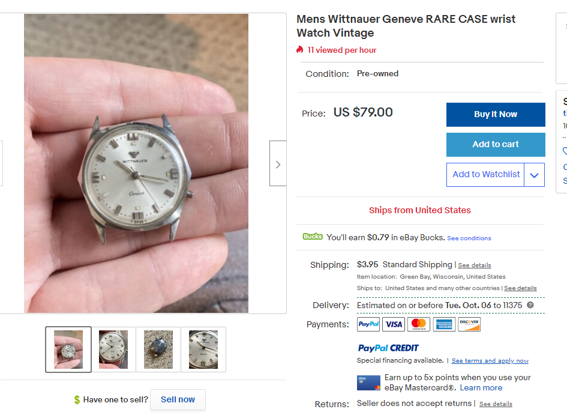Image resolution: width=567 pixels, height=415 pixels.
Task: Click the Add to Watchlist button
Action: 485,175
